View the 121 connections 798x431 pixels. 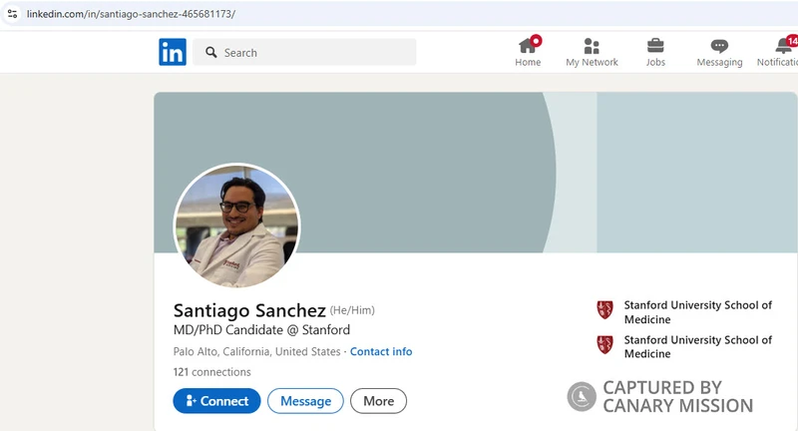(211, 372)
